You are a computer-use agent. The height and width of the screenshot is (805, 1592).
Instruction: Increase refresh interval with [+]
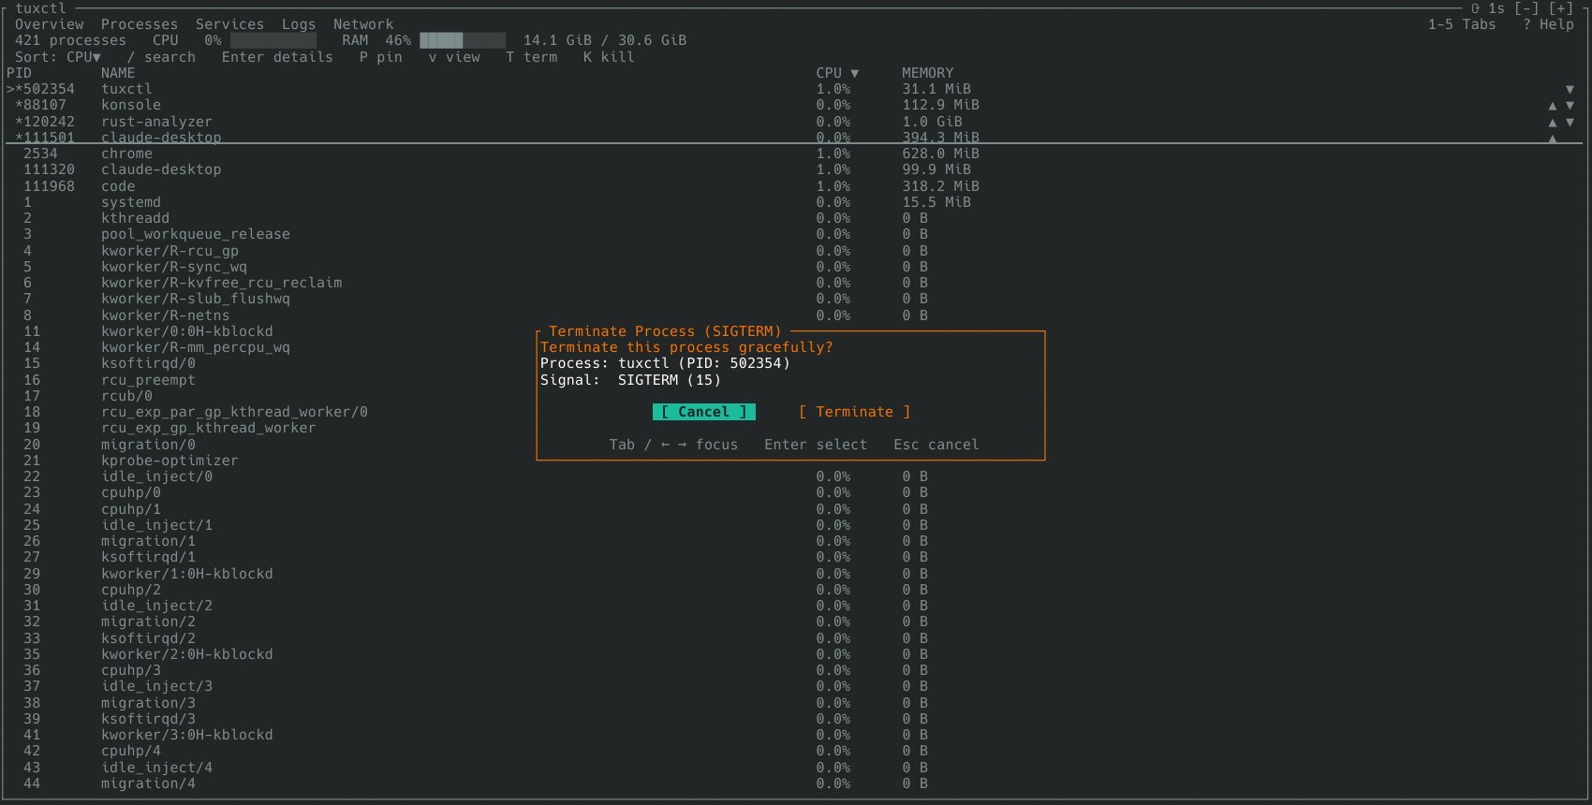pyautogui.click(x=1561, y=8)
